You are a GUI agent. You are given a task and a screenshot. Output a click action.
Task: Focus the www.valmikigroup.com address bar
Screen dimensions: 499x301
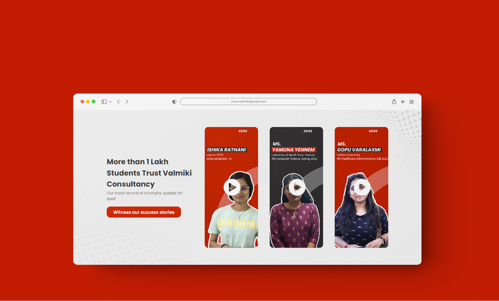(248, 101)
